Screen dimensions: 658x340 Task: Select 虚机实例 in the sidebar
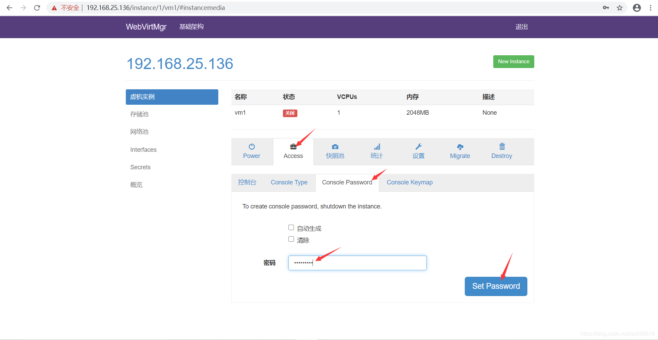click(x=172, y=97)
